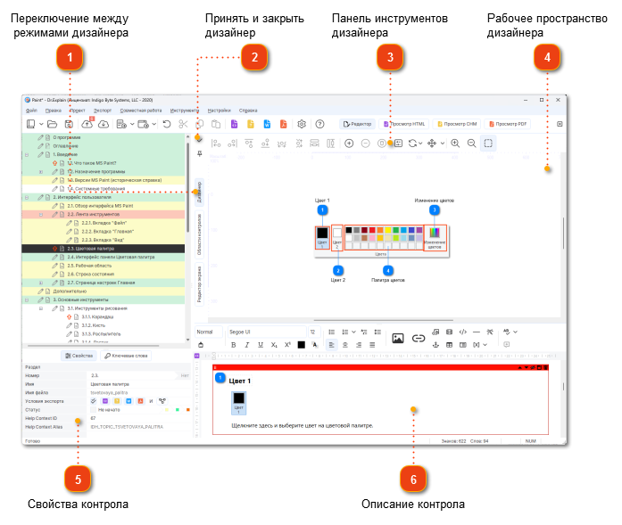Toggle the dashed selection frame tool
622x525 pixels.
(488, 143)
